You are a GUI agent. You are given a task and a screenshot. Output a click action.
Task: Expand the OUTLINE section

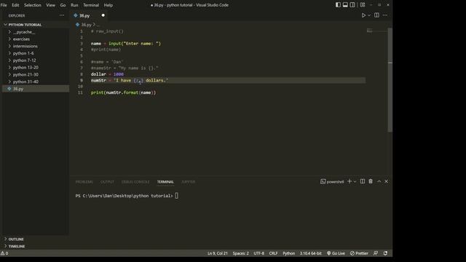(x=36, y=239)
